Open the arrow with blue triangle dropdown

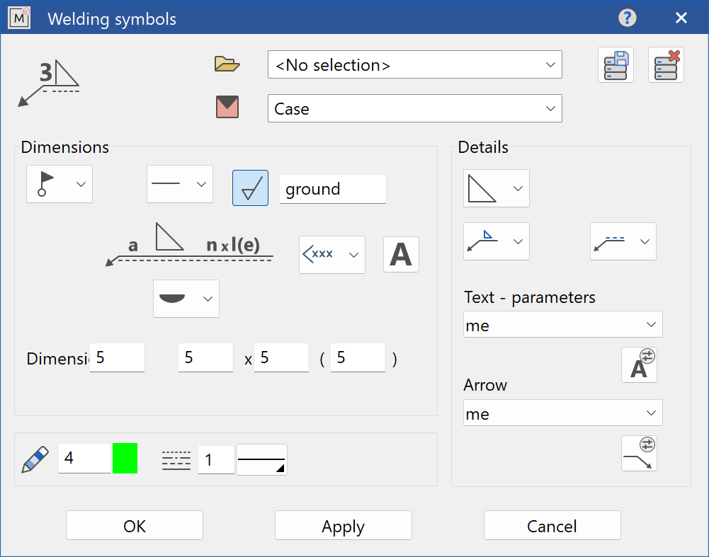click(496, 241)
